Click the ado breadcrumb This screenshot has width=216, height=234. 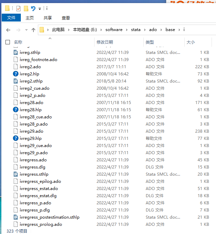click(153, 30)
